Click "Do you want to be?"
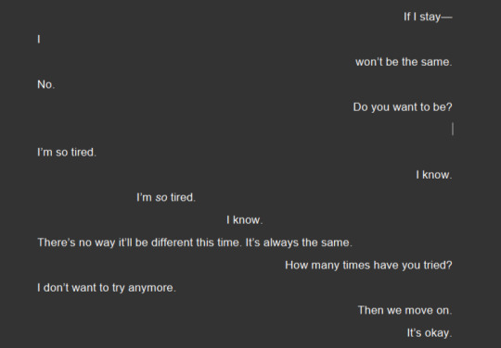 point(403,107)
